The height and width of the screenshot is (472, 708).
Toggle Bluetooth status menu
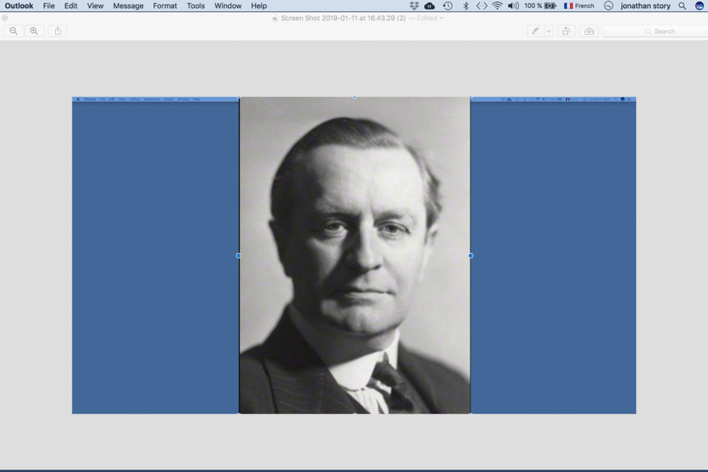click(466, 6)
